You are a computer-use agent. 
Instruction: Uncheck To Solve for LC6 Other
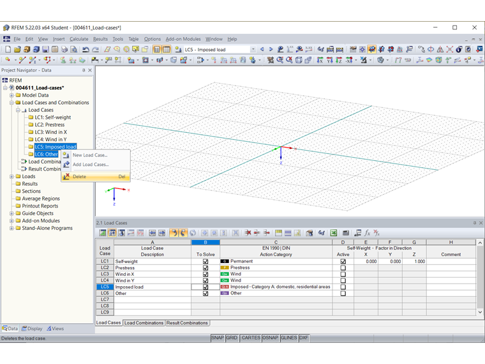click(205, 293)
